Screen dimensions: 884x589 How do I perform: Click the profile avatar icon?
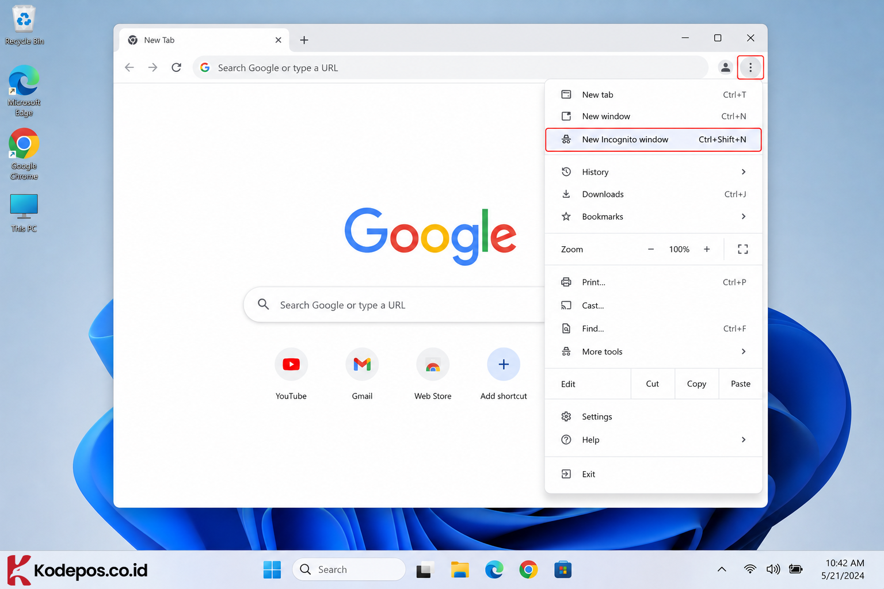(725, 67)
